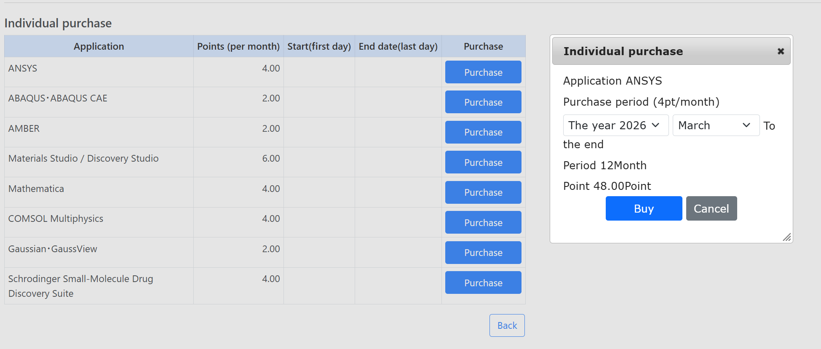Click the Points (per month) column header
The height and width of the screenshot is (349, 821).
(238, 46)
